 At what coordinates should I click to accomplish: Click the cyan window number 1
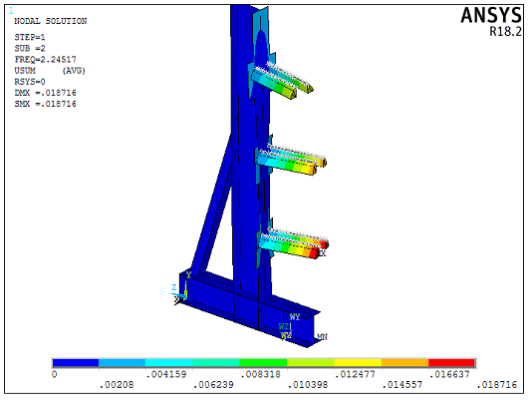click(x=11, y=11)
